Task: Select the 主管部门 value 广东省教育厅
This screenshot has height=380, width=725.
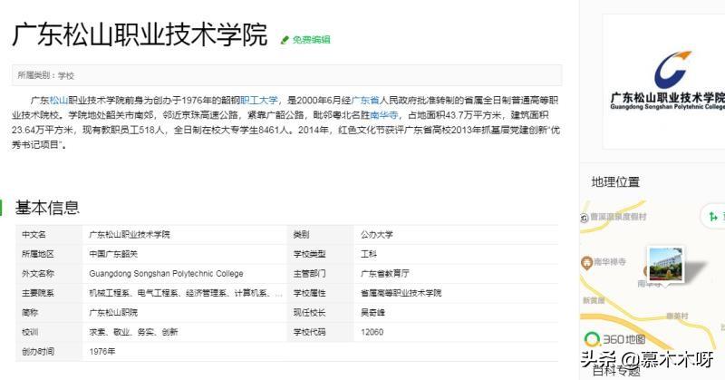Action: click(384, 274)
